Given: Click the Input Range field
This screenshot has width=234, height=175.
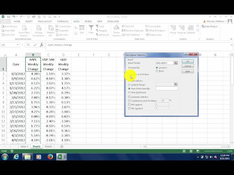Looking at the screenshot, I should pos(165,63).
